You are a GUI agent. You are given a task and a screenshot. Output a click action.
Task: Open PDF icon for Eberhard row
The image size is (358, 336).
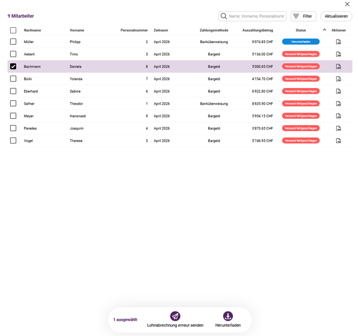point(338,92)
